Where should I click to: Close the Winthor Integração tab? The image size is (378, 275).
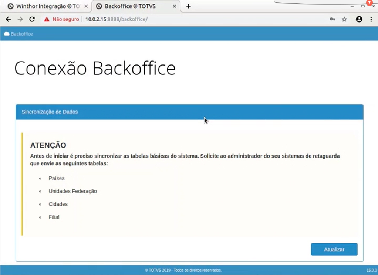click(x=86, y=6)
